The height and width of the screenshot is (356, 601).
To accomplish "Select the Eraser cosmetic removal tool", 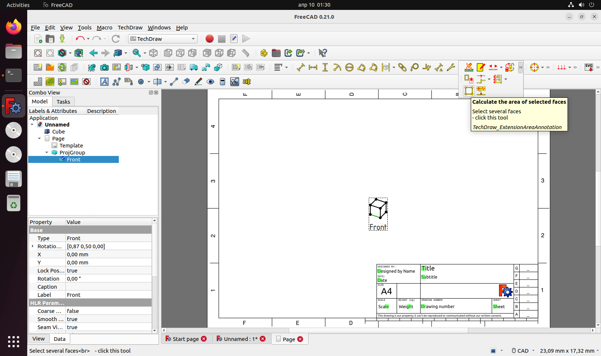I will pyautogui.click(x=186, y=82).
